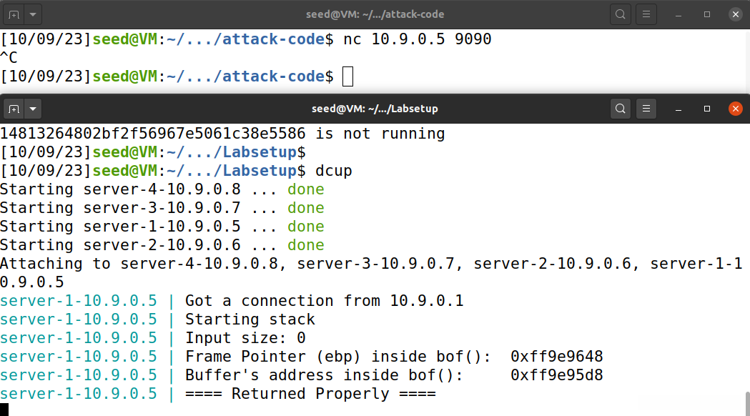Close the Labsetup terminal with the orange button
Viewport: 750px width, 416px height.
click(735, 109)
